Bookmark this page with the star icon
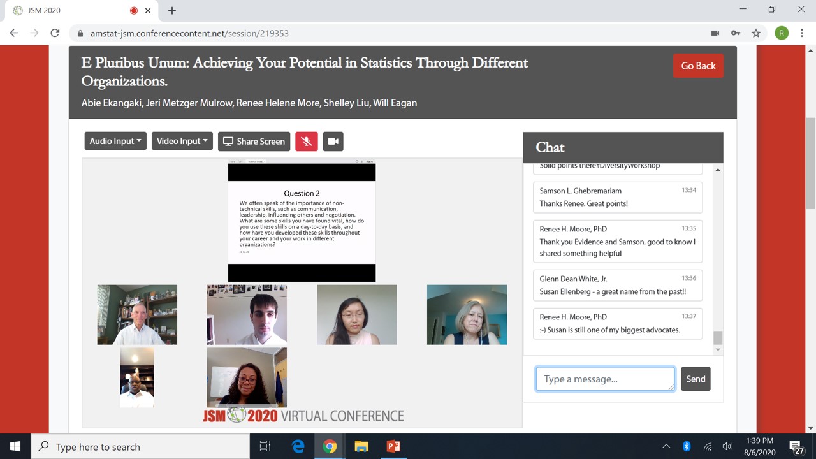Viewport: 816px width, 459px height. (755, 33)
